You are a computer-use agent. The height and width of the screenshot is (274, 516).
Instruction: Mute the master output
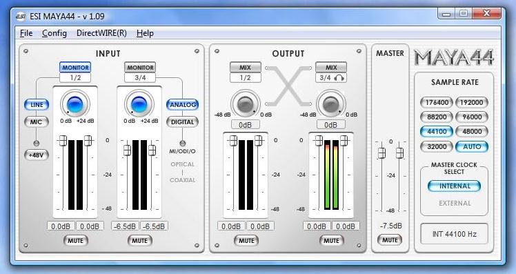[x=390, y=240]
